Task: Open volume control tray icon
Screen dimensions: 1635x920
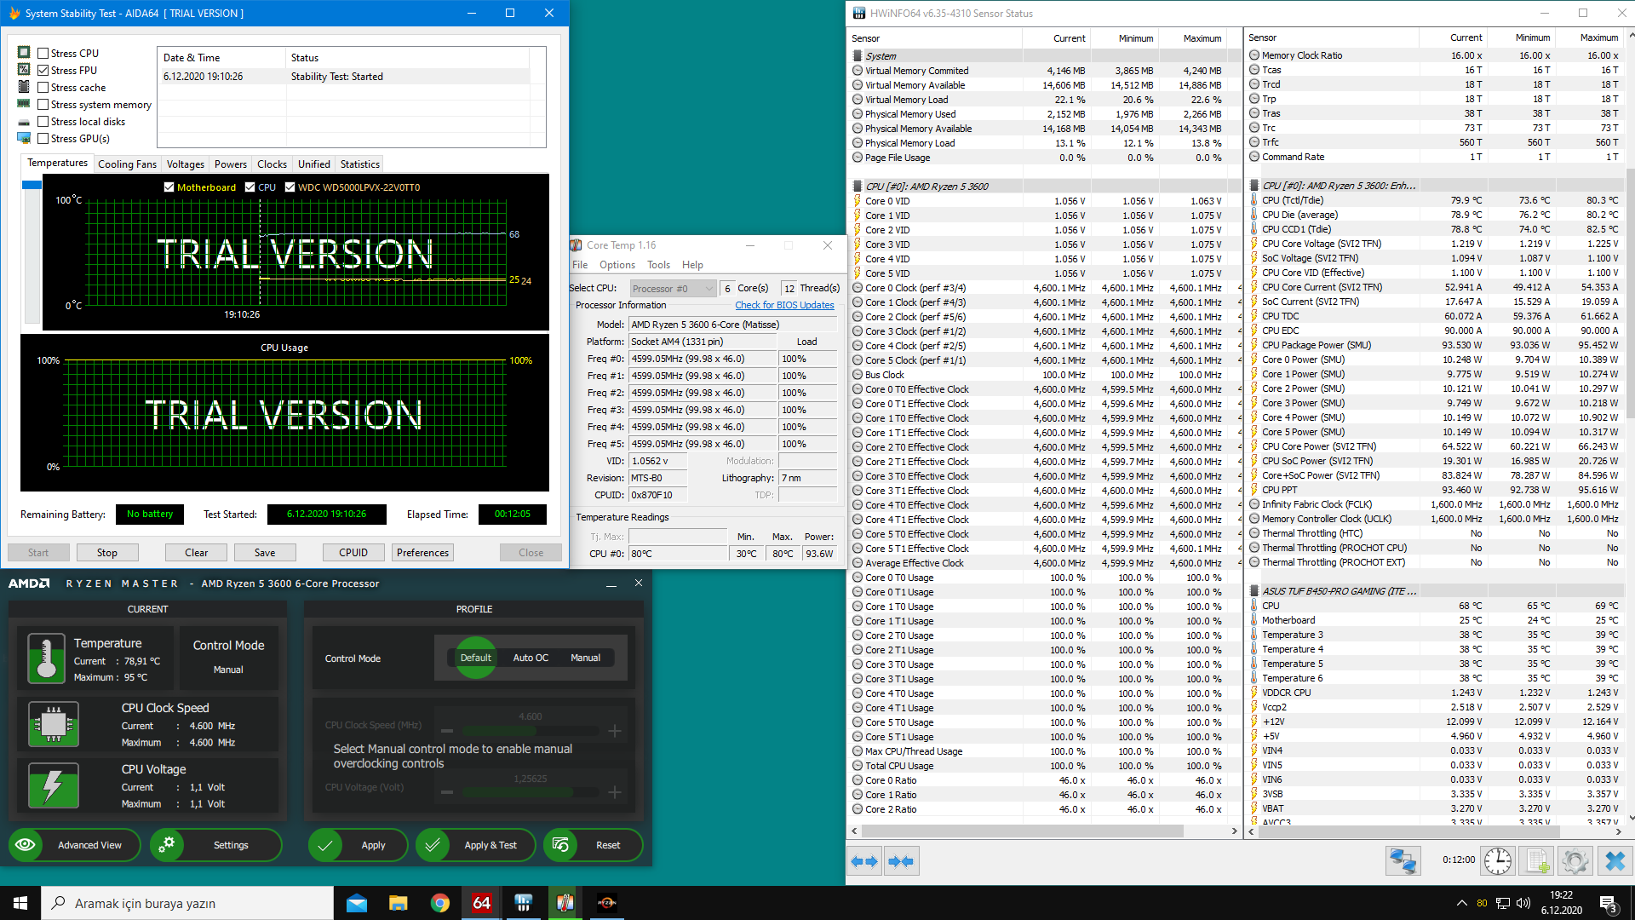Action: [1523, 903]
